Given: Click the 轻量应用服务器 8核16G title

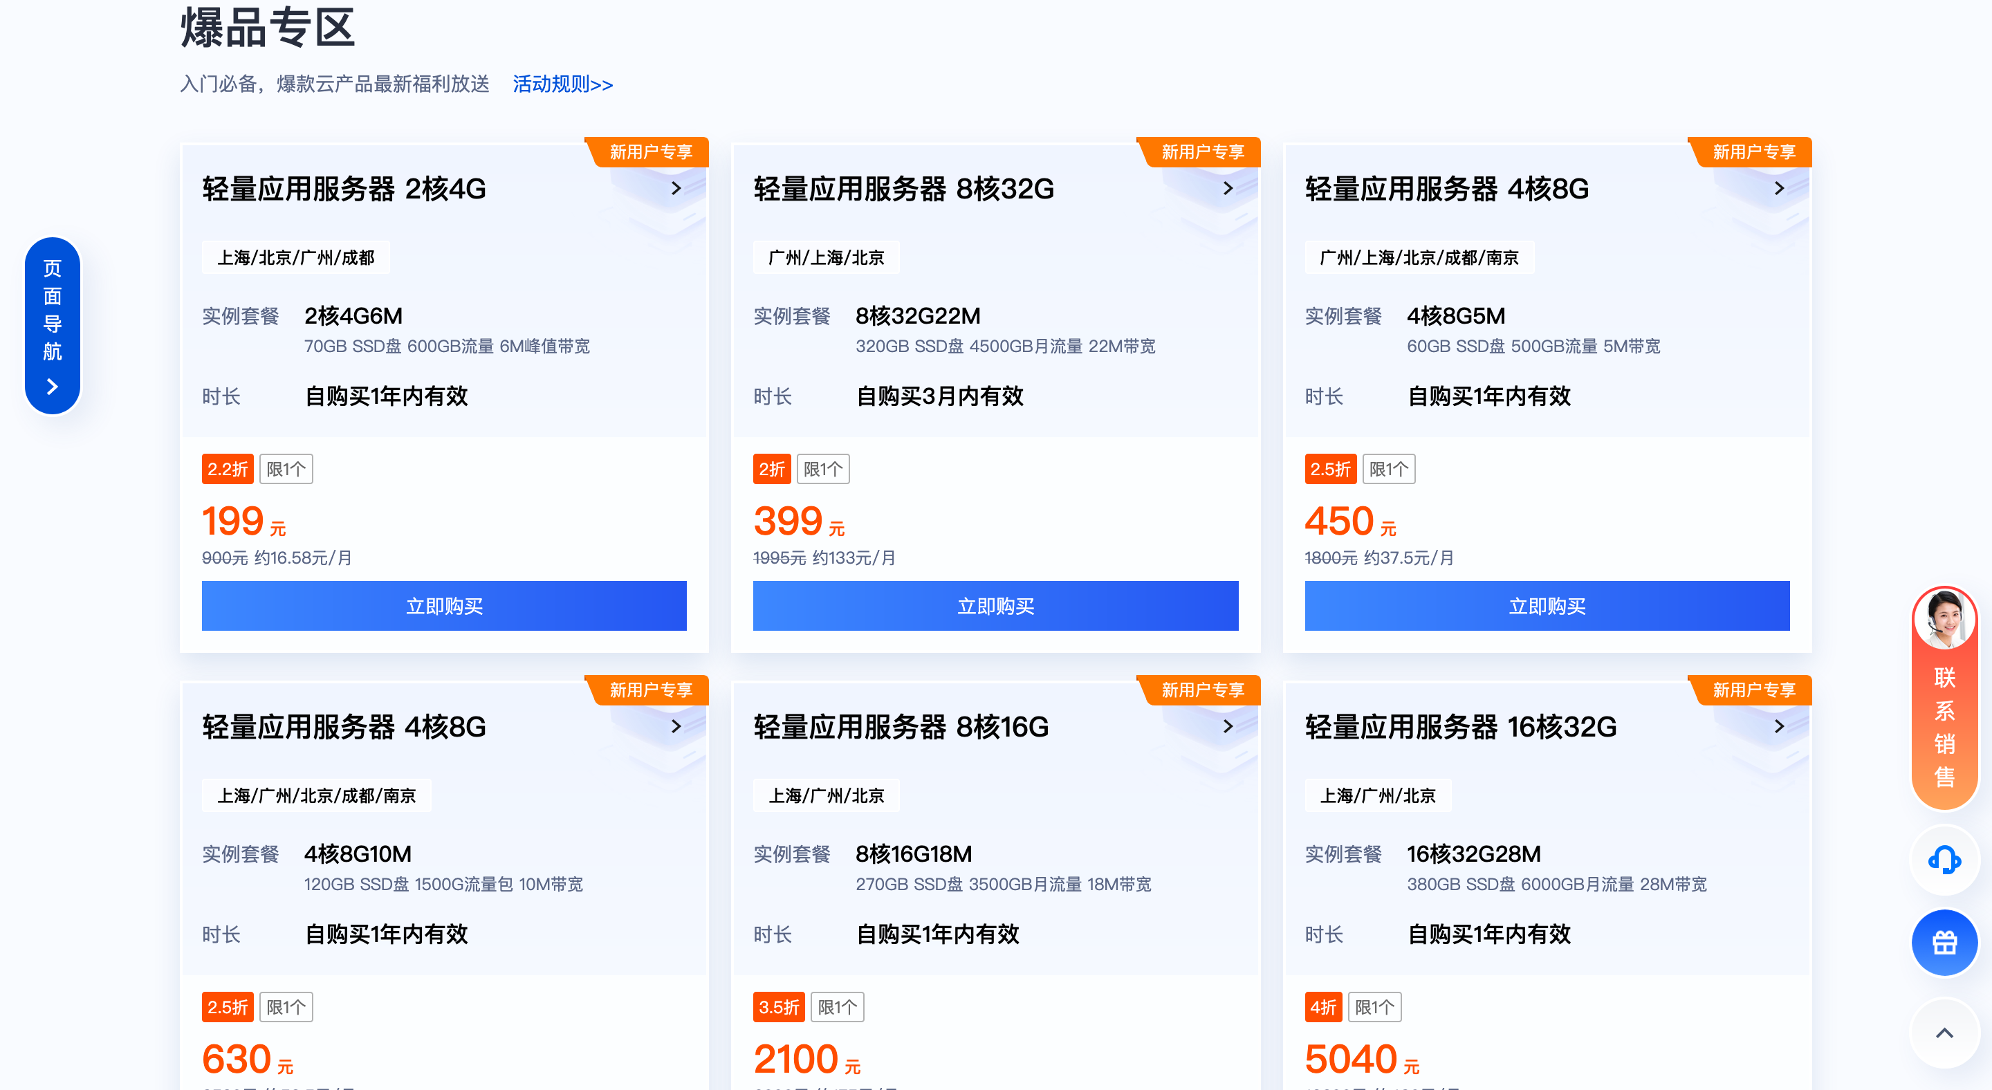Looking at the screenshot, I should pos(901,727).
